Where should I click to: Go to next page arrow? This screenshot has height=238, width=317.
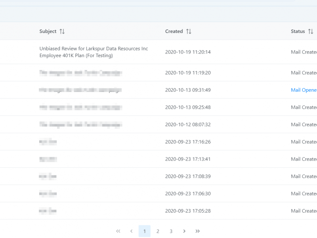(184, 231)
